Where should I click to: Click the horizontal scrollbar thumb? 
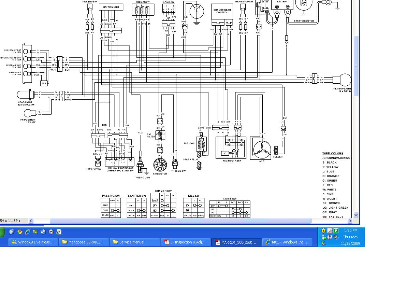click(180, 221)
